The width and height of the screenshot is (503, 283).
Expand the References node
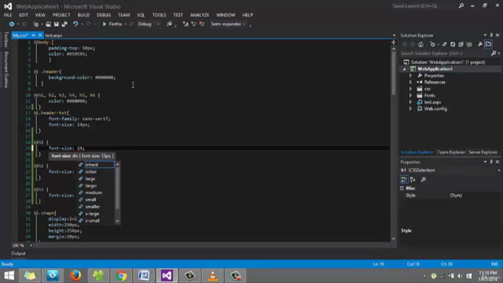coord(410,82)
